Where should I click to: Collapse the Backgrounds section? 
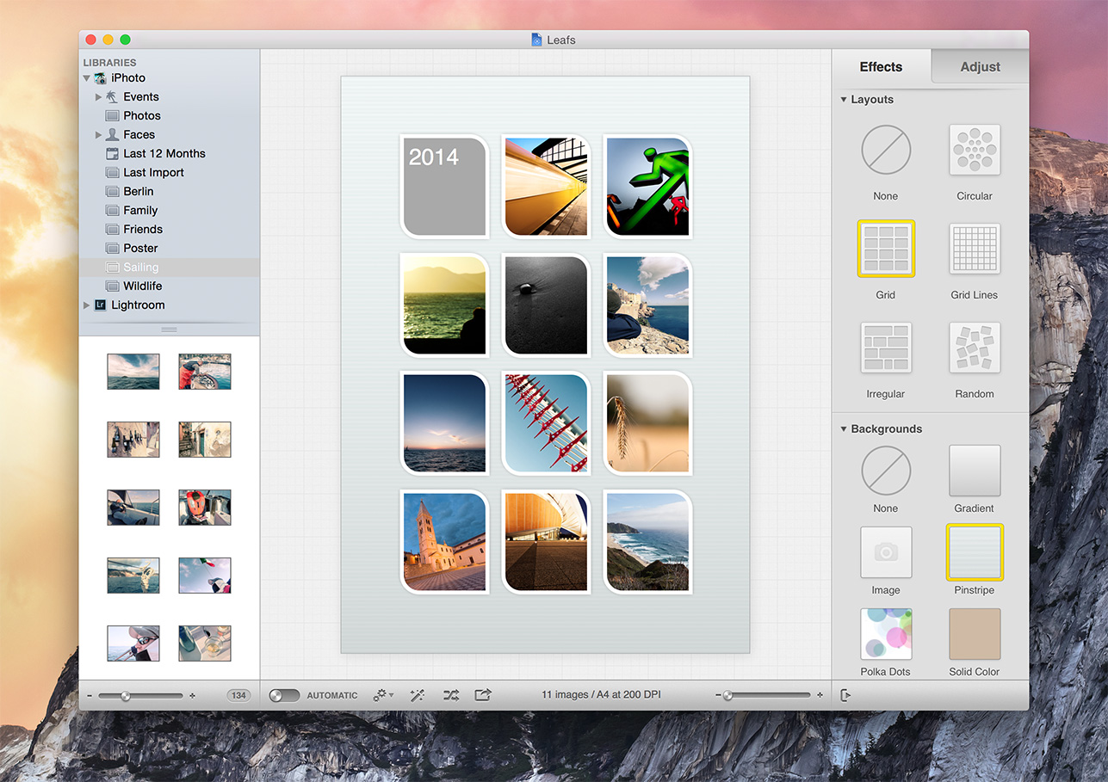pos(844,429)
